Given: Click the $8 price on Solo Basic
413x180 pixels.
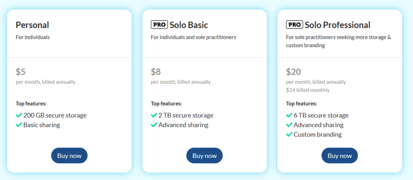Looking at the screenshot, I should coord(156,71).
